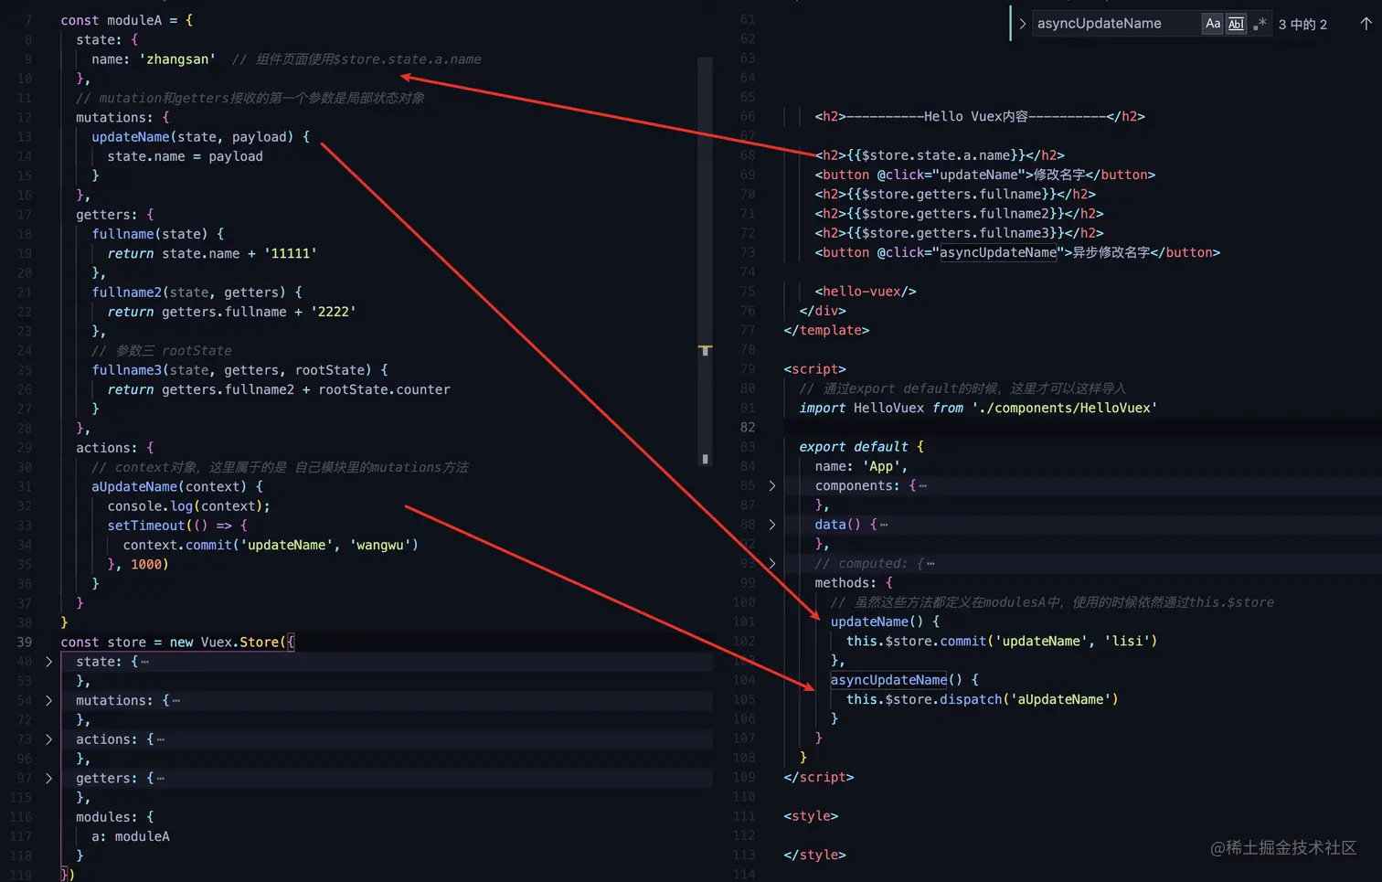Screen dimensions: 1382x882
Task: Click line number 82 in right gutter
Action: point(747,428)
